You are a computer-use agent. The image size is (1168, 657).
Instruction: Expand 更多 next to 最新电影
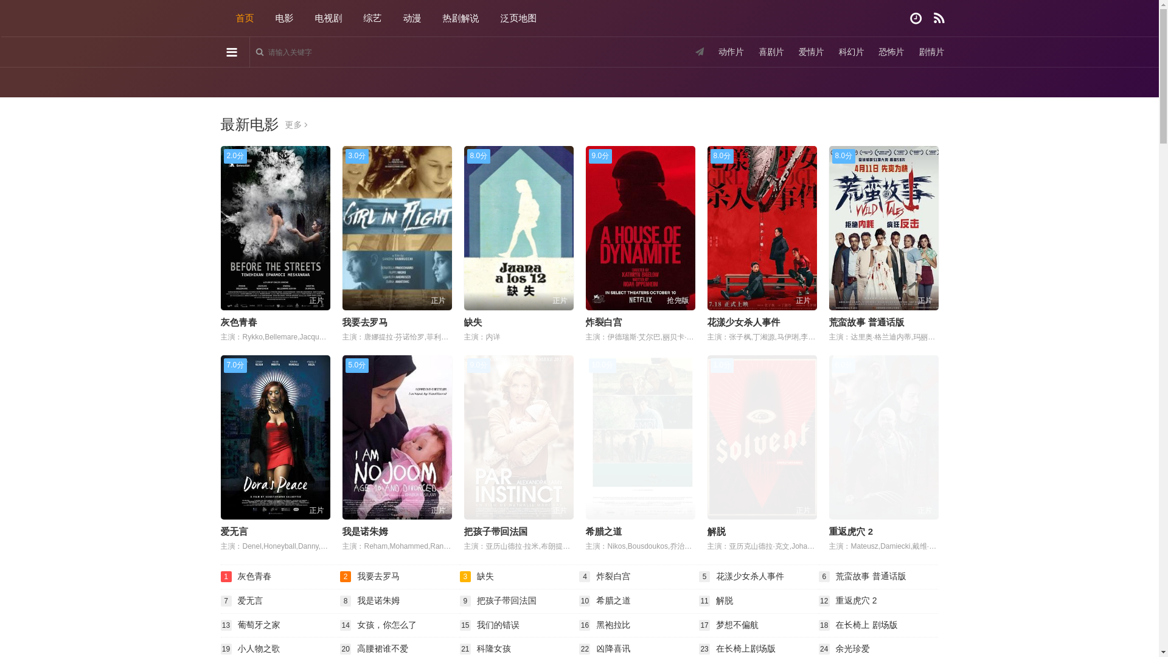[296, 125]
